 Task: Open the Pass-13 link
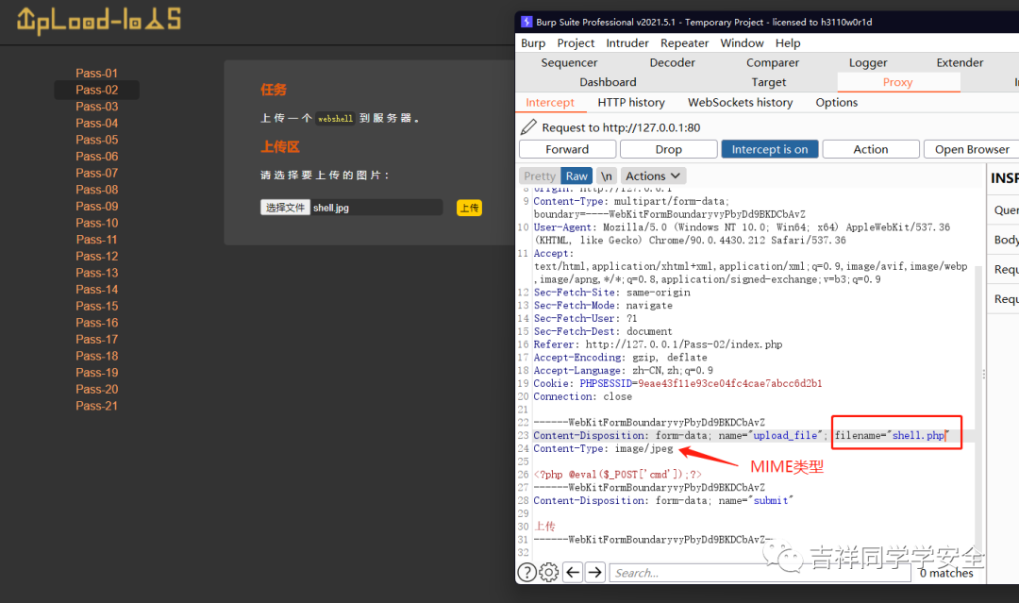pyautogui.click(x=97, y=273)
